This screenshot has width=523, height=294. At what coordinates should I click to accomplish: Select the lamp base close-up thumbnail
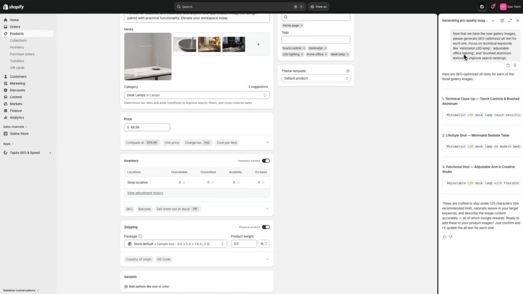pos(185,44)
